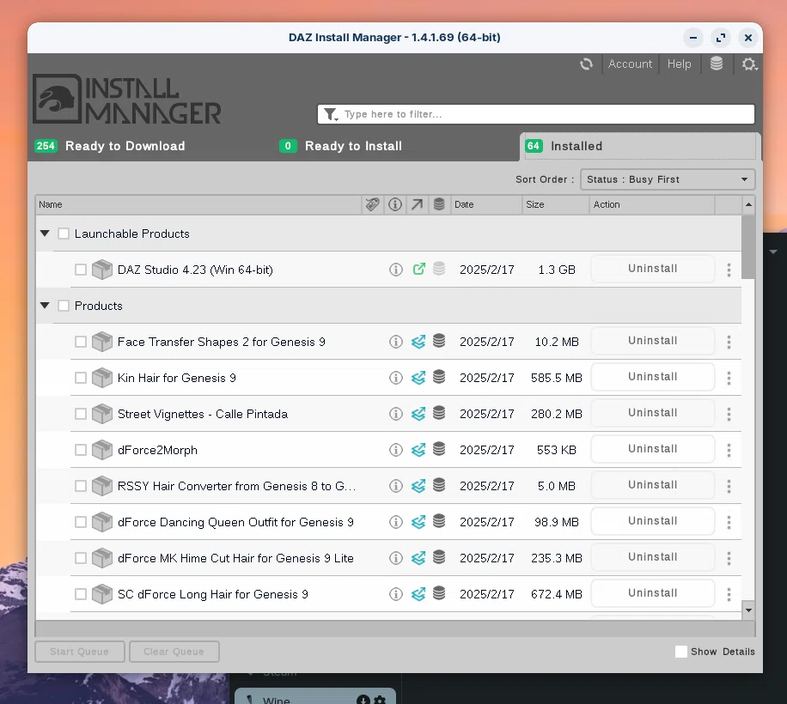Click the filter funnel icon in the search box
Screen dimensions: 787x704
click(x=331, y=114)
